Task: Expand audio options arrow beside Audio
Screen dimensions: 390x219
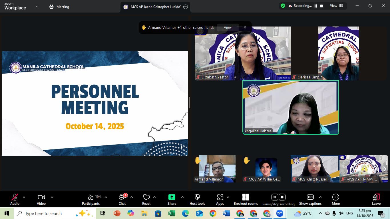Action: [x=24, y=197]
